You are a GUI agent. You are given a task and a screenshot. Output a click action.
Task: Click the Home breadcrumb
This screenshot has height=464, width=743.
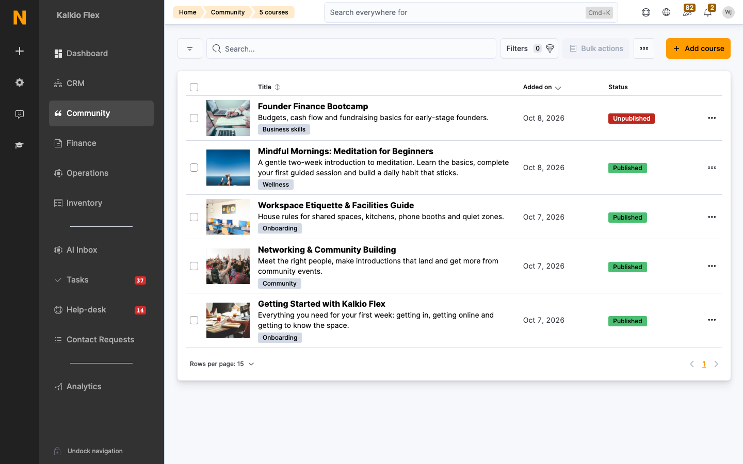click(187, 12)
